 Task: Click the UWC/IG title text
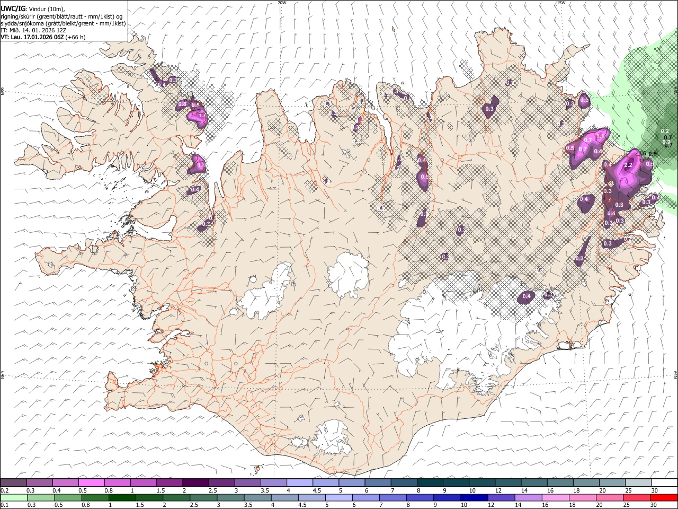click(x=13, y=8)
